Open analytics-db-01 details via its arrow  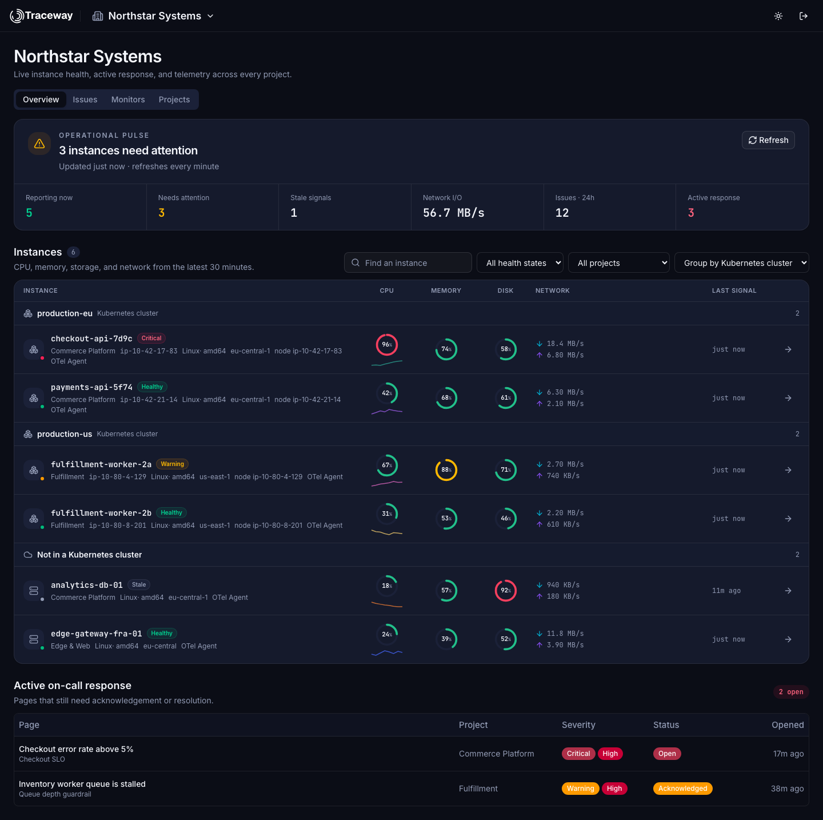[788, 591]
